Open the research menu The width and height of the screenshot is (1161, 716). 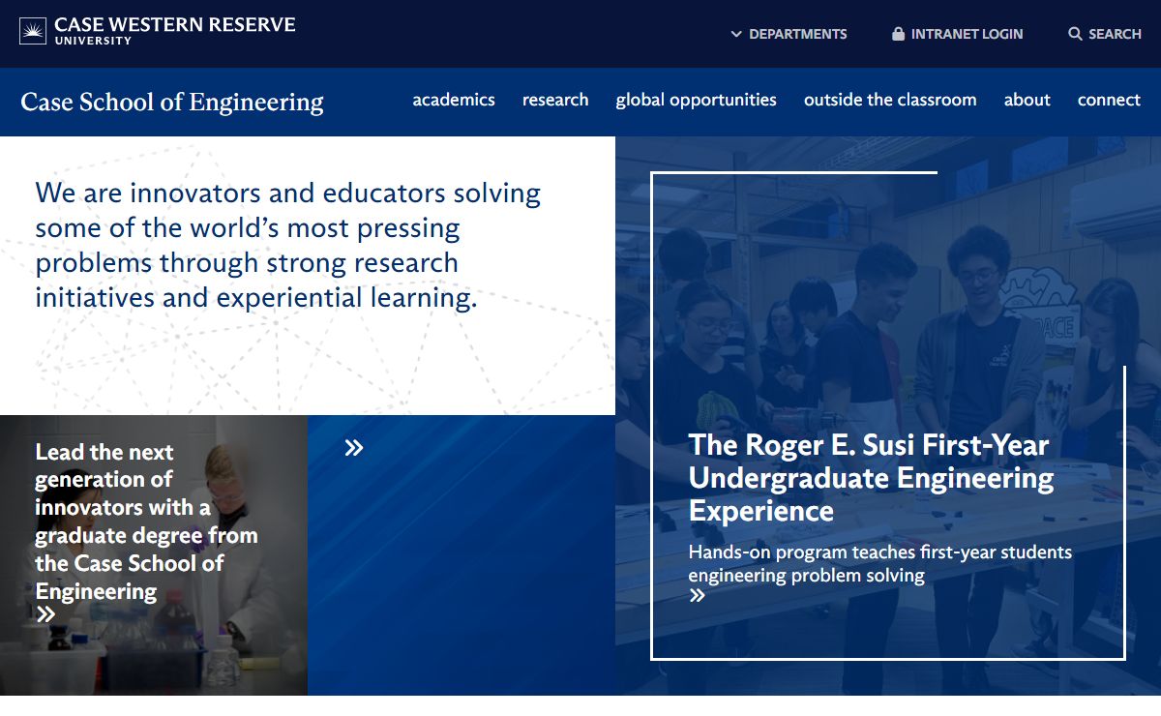(555, 100)
